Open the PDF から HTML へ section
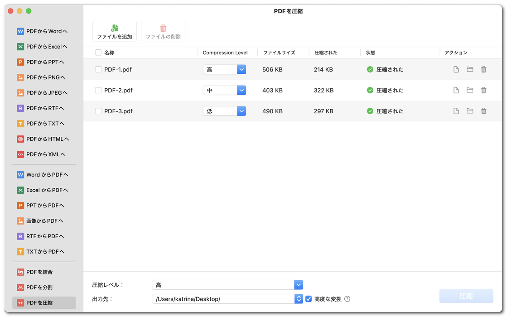 coord(44,139)
